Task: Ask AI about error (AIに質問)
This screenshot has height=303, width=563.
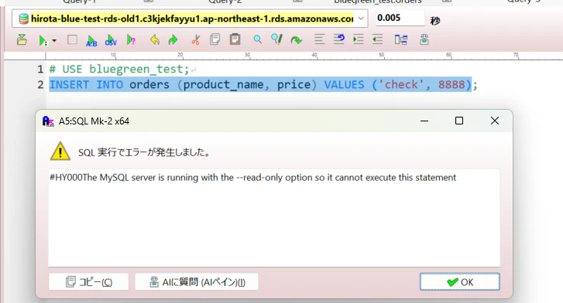Action: tap(197, 282)
